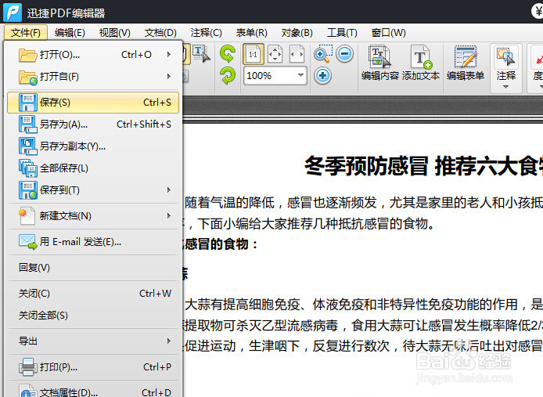The width and height of the screenshot is (543, 397).
Task: Choose 关闭(C) menu entry
Action: [93, 294]
